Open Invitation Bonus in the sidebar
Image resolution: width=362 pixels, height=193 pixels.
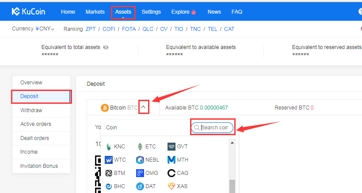click(41, 166)
